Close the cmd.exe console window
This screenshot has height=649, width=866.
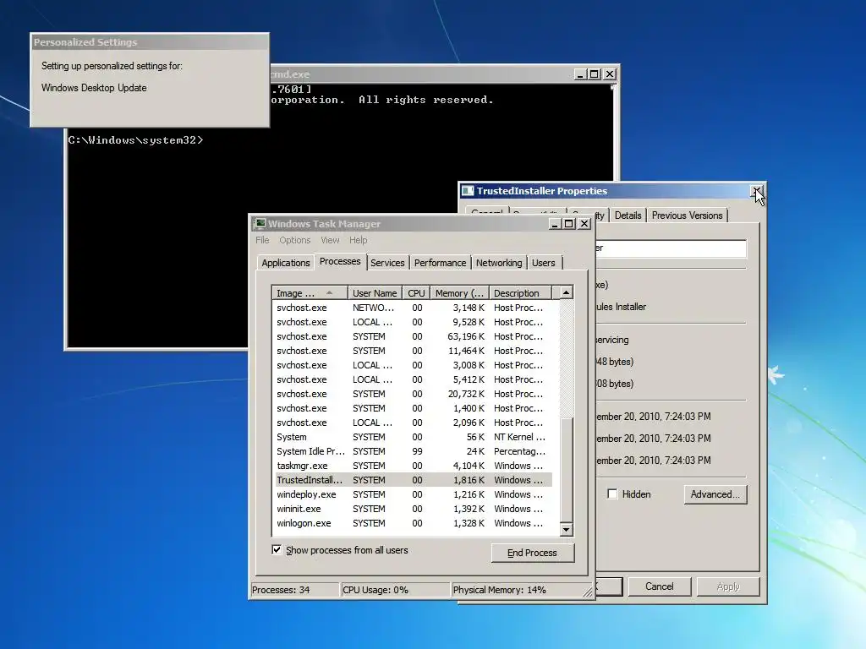610,74
